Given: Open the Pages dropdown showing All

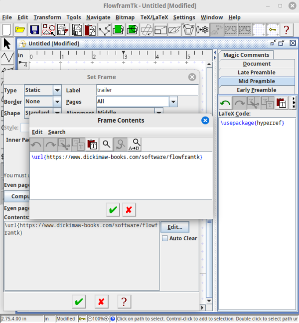Looking at the screenshot, I should pyautogui.click(x=173, y=101).
